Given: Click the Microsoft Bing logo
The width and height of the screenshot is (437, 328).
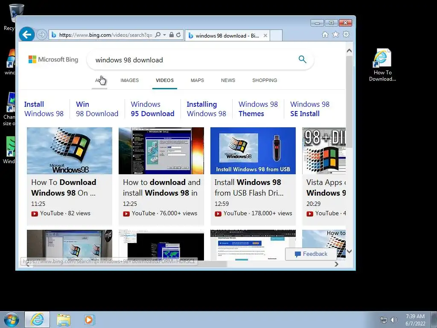Looking at the screenshot, I should click(53, 59).
